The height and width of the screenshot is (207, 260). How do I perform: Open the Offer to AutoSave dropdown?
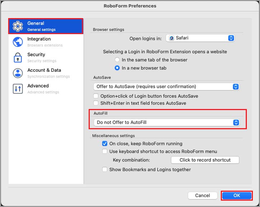click(x=166, y=86)
